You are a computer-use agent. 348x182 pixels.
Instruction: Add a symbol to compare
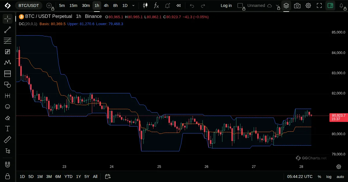click(49, 5)
